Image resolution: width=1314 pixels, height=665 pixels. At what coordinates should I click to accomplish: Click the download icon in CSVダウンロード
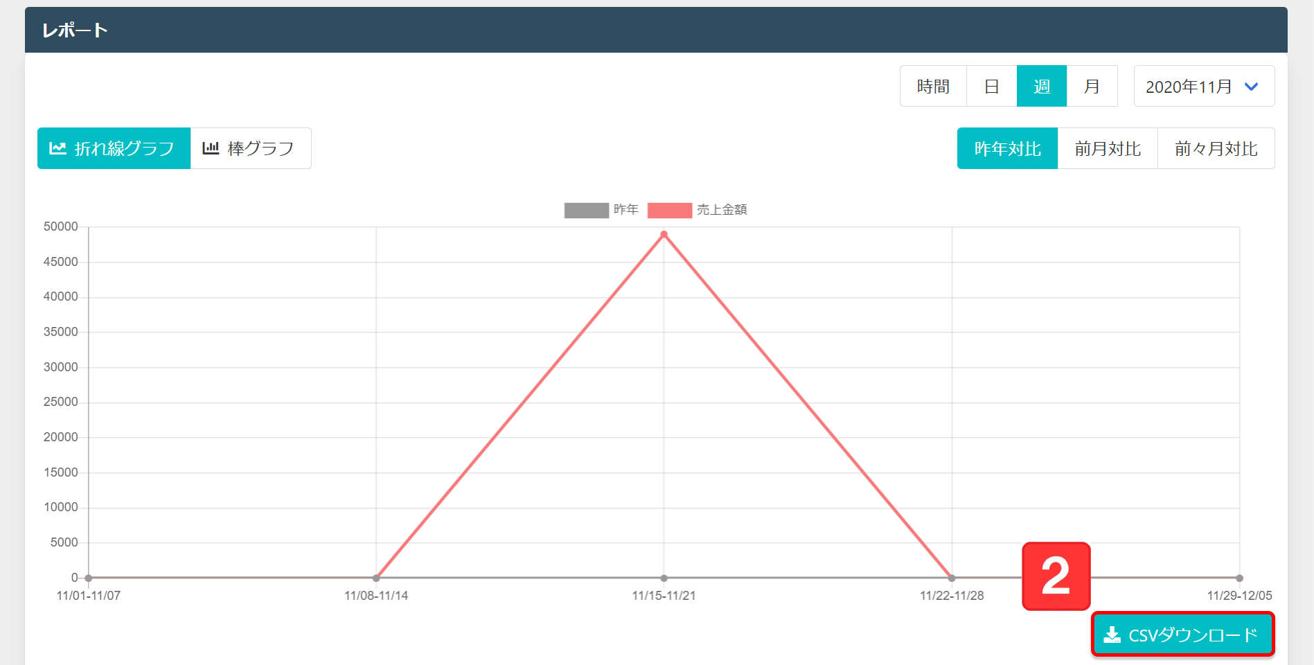click(1112, 635)
